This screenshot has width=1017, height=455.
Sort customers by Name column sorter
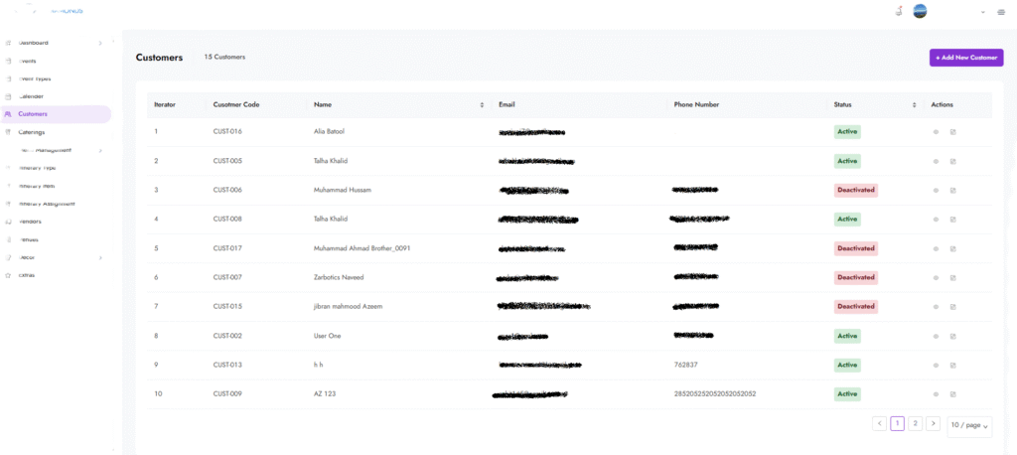coord(482,104)
